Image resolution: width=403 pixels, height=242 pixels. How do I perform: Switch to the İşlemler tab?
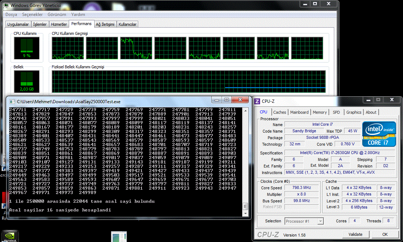(x=40, y=24)
